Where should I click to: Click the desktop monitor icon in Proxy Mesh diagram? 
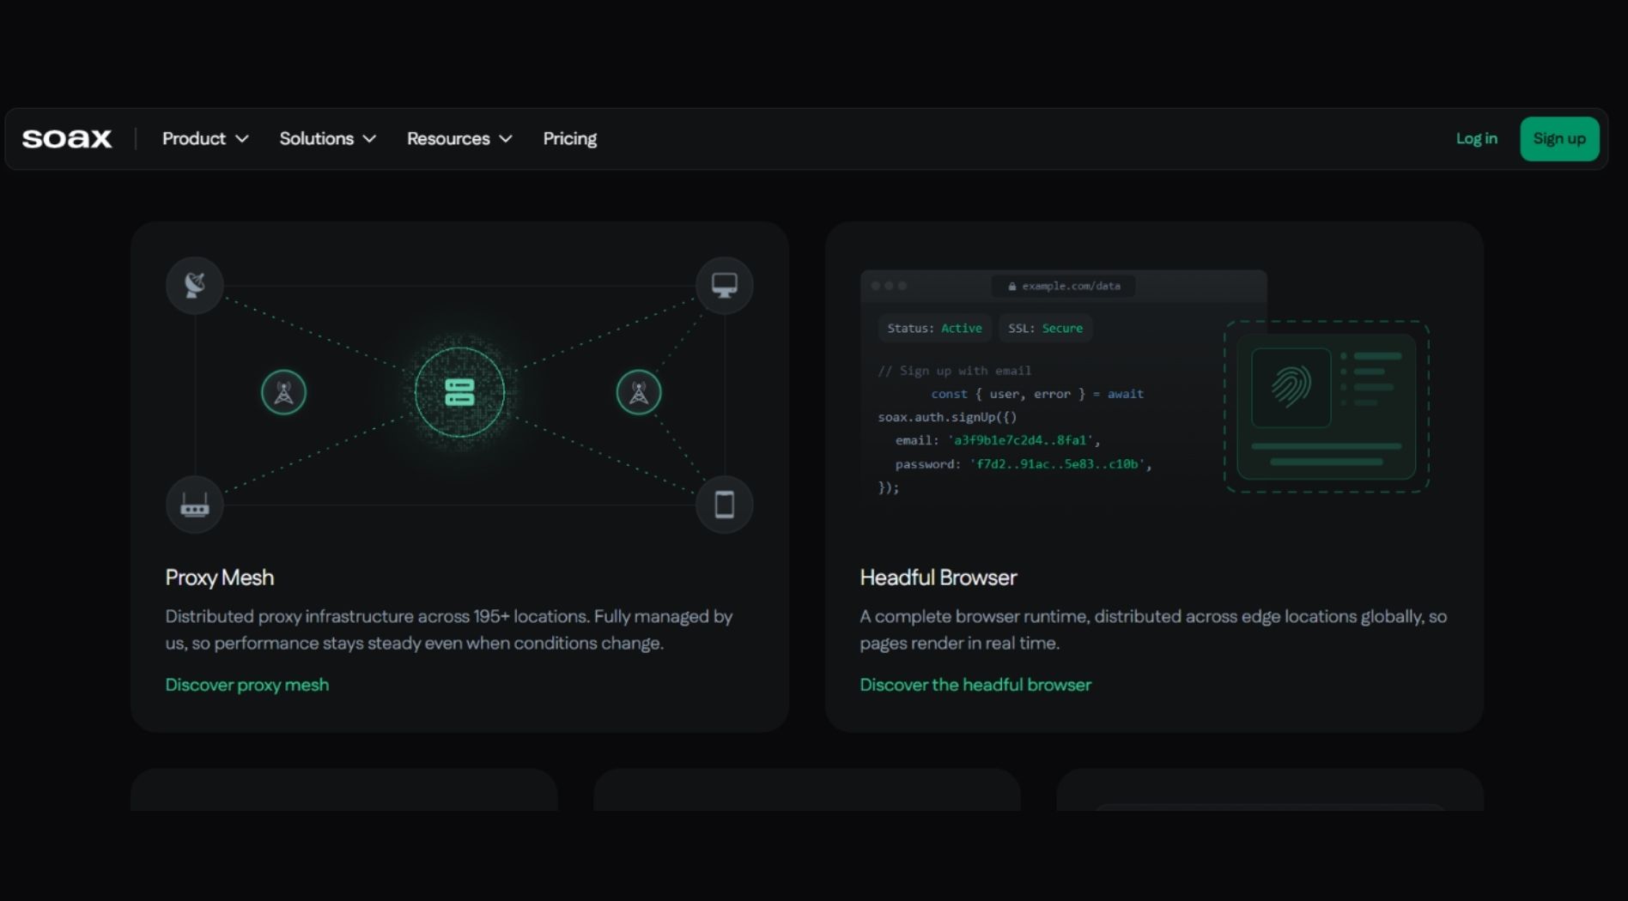(725, 285)
